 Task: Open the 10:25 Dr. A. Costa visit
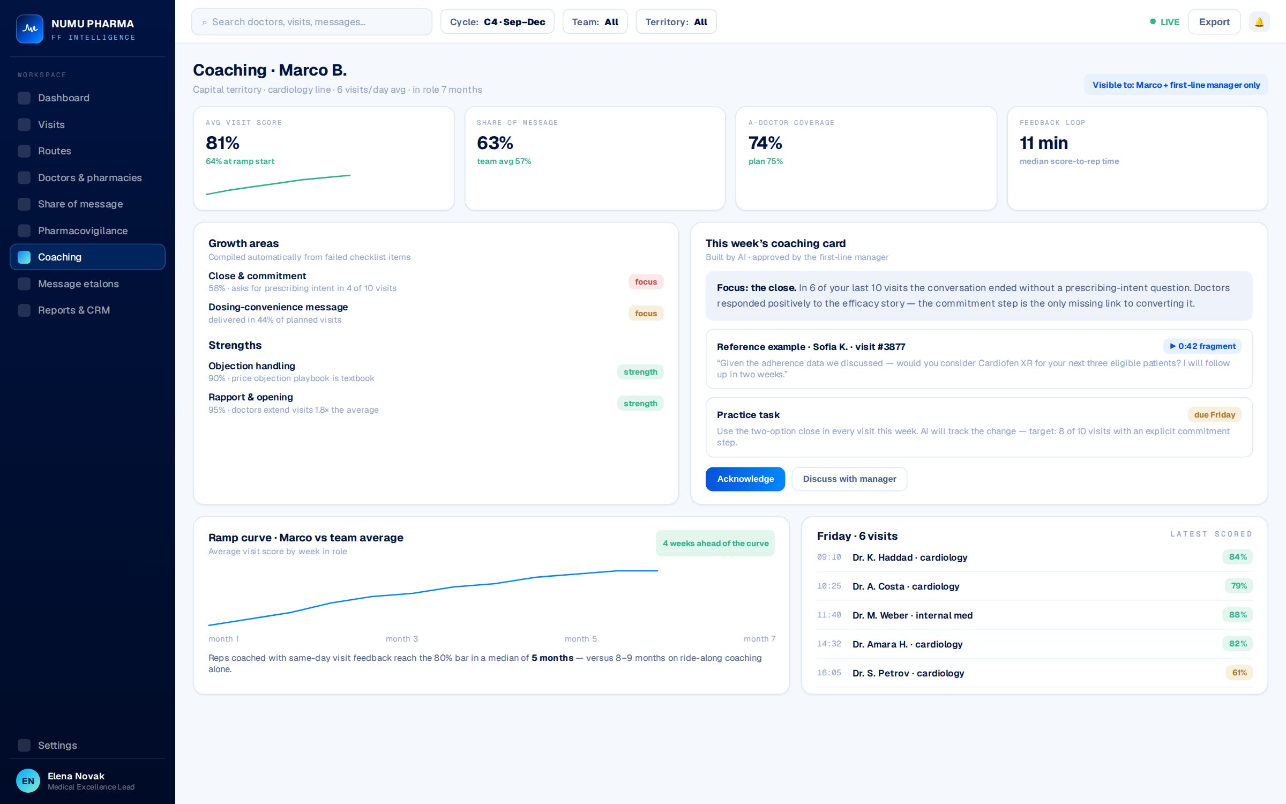click(1035, 586)
